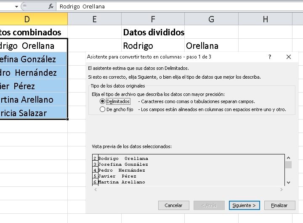Select the Delimitados radio option
The width and height of the screenshot is (303, 223).
(102, 101)
